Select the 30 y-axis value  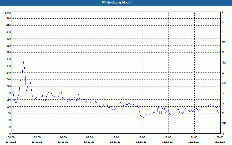tap(9, 127)
